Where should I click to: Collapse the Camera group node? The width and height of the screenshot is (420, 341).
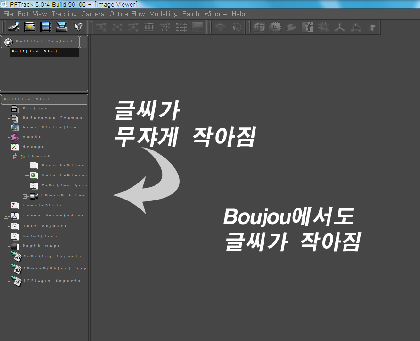tap(15, 157)
